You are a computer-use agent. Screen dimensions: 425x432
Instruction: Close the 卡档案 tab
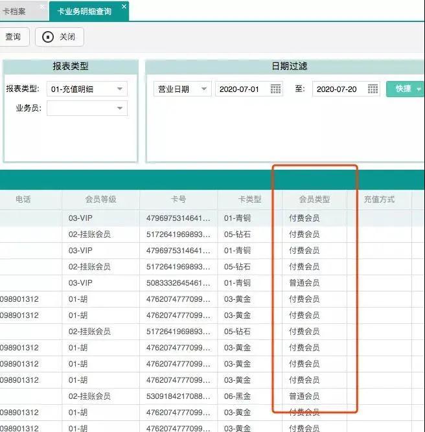coord(42,6)
